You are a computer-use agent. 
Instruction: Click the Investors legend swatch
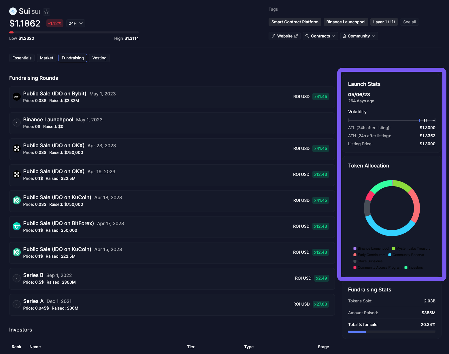(406, 268)
